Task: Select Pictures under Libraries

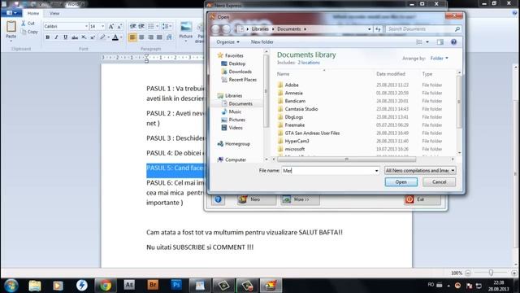Action: (236, 120)
